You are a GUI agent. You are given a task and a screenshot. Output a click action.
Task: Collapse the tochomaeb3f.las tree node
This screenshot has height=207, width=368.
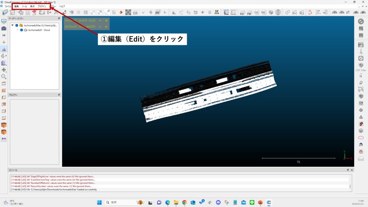(12, 25)
